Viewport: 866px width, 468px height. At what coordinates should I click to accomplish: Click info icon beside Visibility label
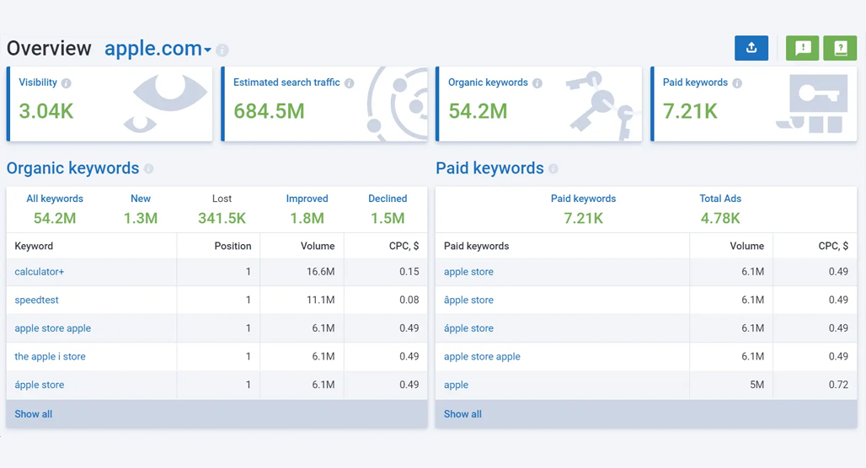point(67,83)
